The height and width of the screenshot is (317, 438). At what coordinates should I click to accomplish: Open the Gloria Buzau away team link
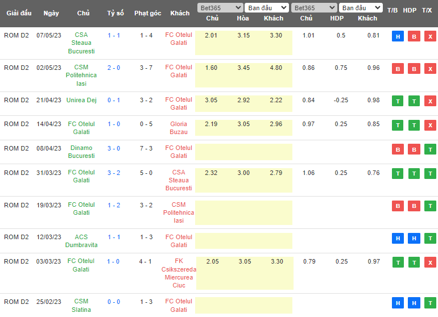[x=179, y=128]
